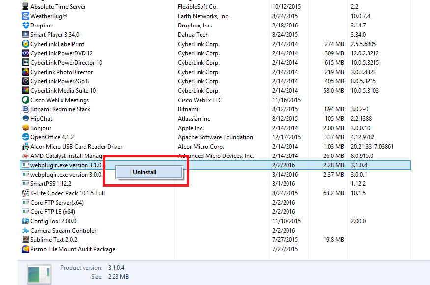Select CyberLink PowerDirector 10 entry

coord(66,63)
